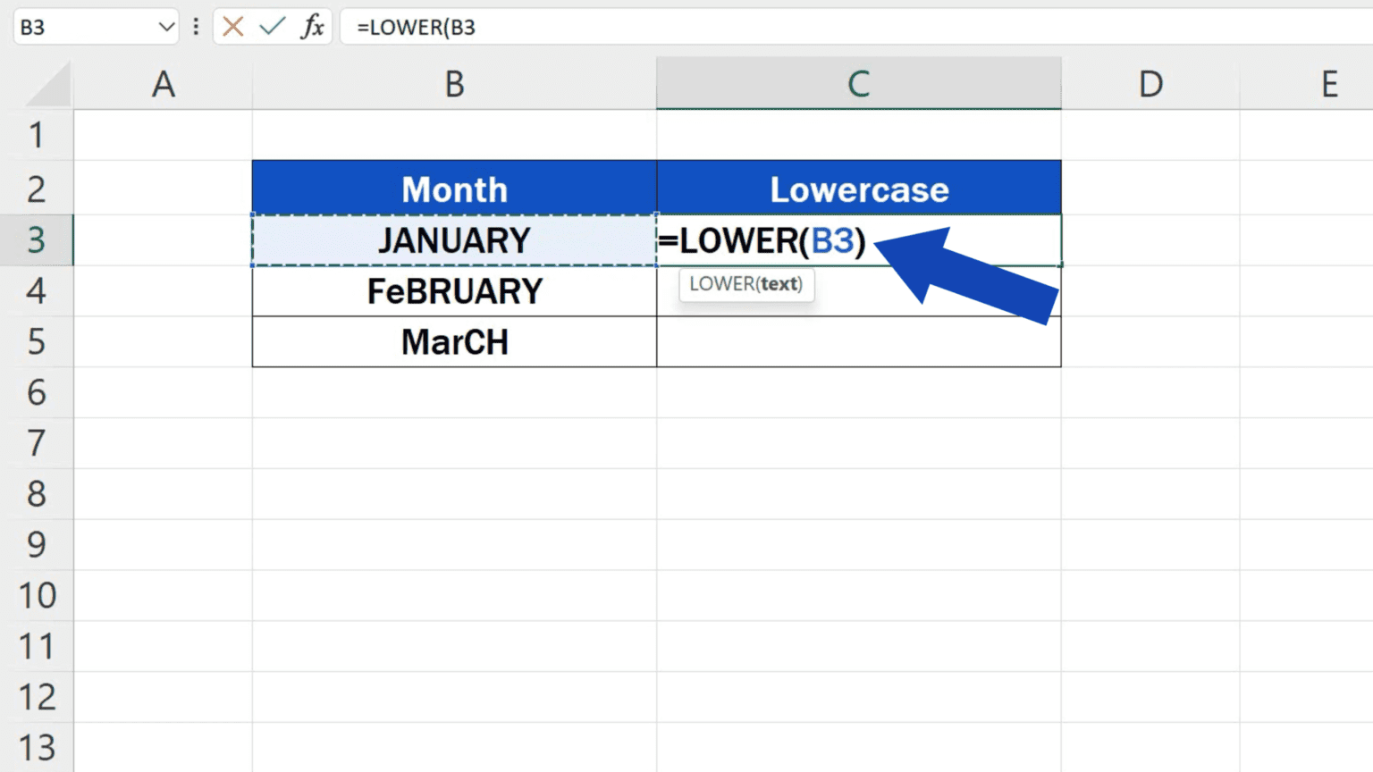Click the LOWER(text) function tooltip
The width and height of the screenshot is (1373, 772).
[x=747, y=285]
